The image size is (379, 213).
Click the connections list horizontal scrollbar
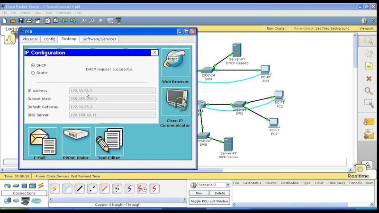pyautogui.click(x=117, y=199)
